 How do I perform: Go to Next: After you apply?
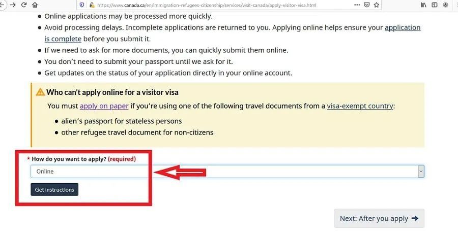pyautogui.click(x=379, y=218)
